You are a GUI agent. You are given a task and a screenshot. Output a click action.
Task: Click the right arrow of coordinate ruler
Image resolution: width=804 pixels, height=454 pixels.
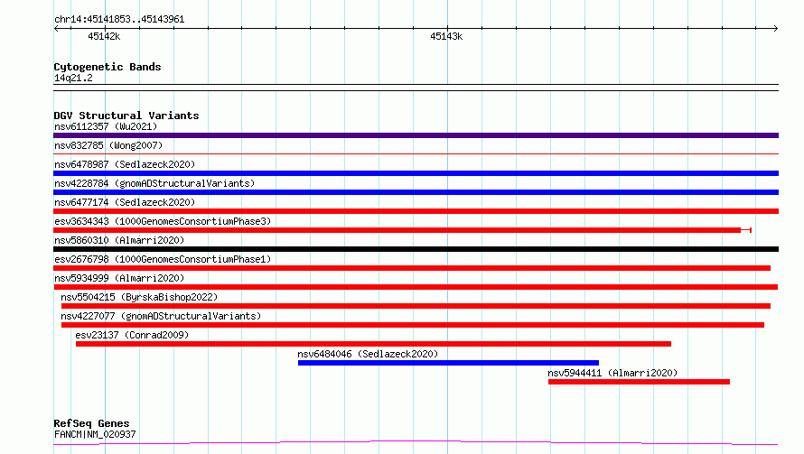775,29
